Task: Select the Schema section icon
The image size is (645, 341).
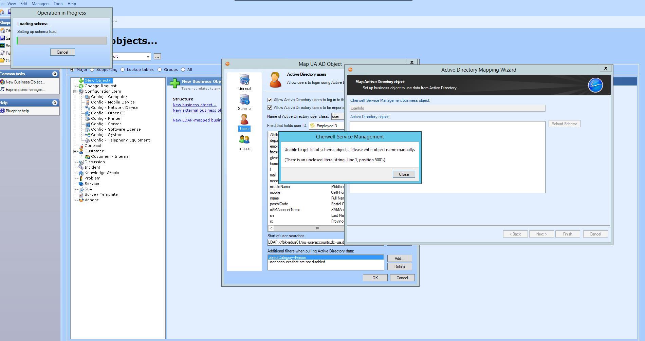Action: point(244,100)
